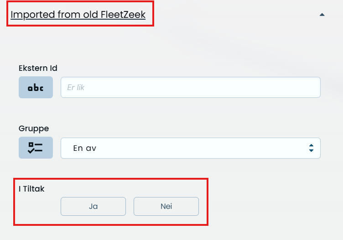This screenshot has width=343, height=240.
Task: Click the I Tiltak label
Action: [31, 188]
